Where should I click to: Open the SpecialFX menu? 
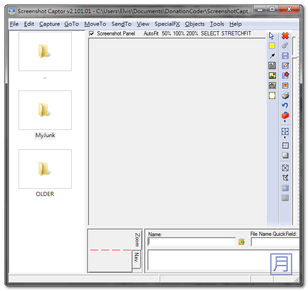pos(167,24)
